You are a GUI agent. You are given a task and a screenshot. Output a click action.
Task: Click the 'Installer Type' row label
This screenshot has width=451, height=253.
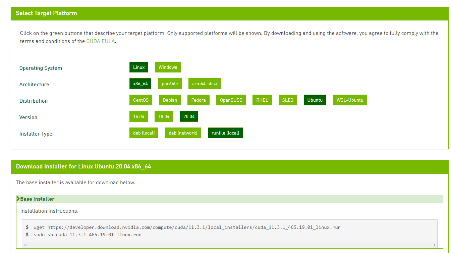pyautogui.click(x=36, y=134)
